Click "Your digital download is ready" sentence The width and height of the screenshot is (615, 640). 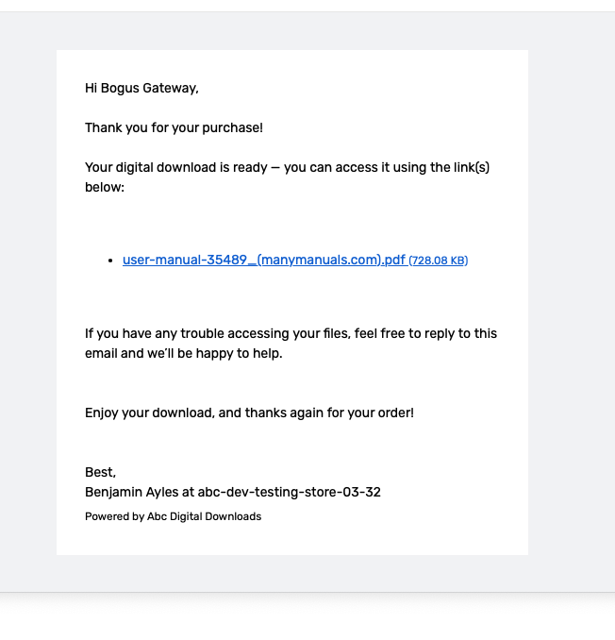click(x=176, y=167)
